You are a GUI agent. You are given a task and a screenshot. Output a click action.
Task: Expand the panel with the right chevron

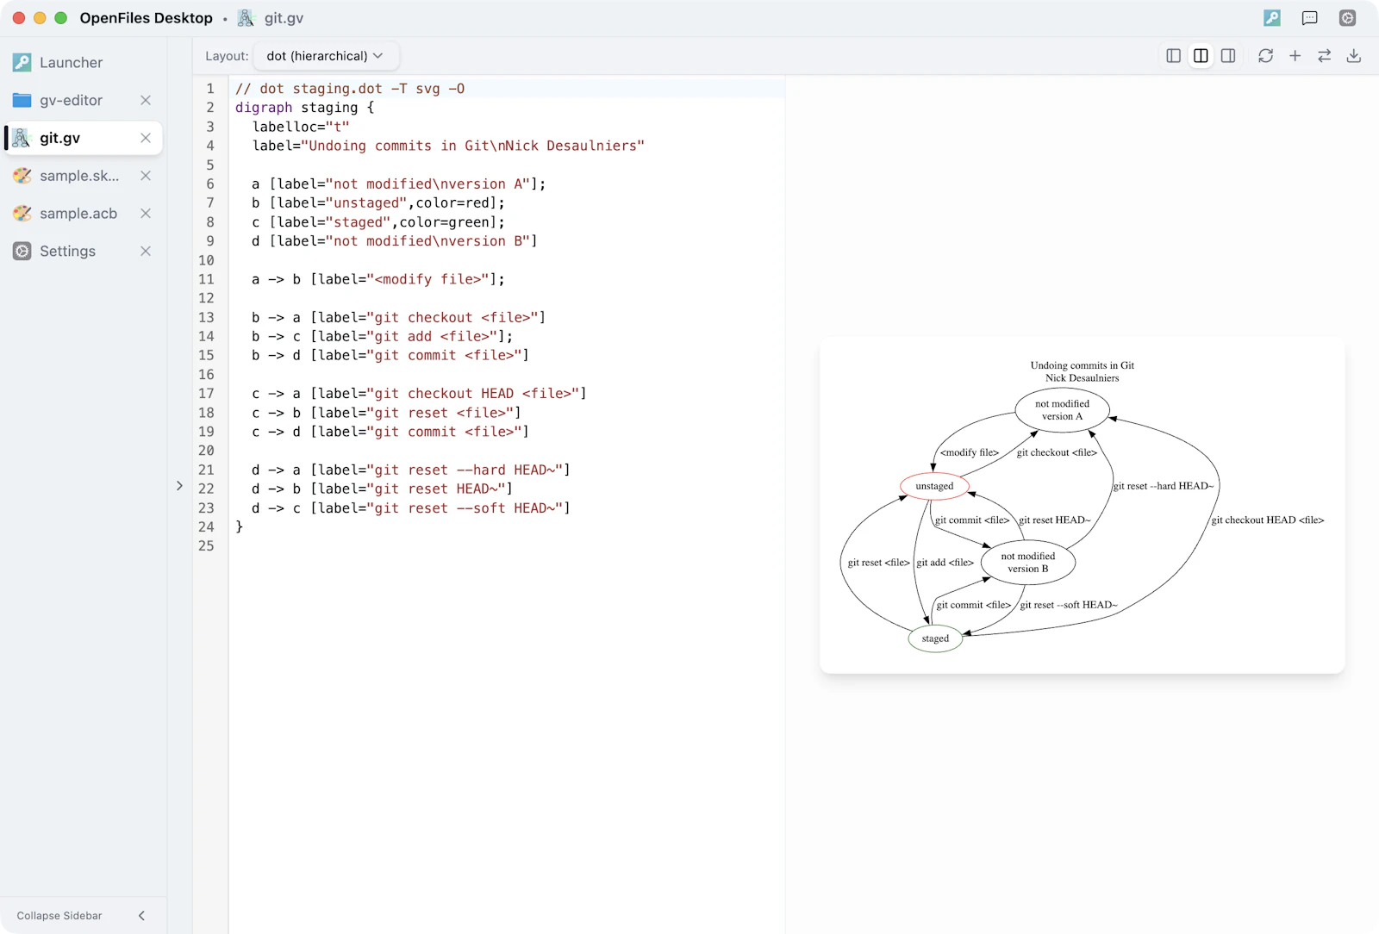pyautogui.click(x=179, y=486)
